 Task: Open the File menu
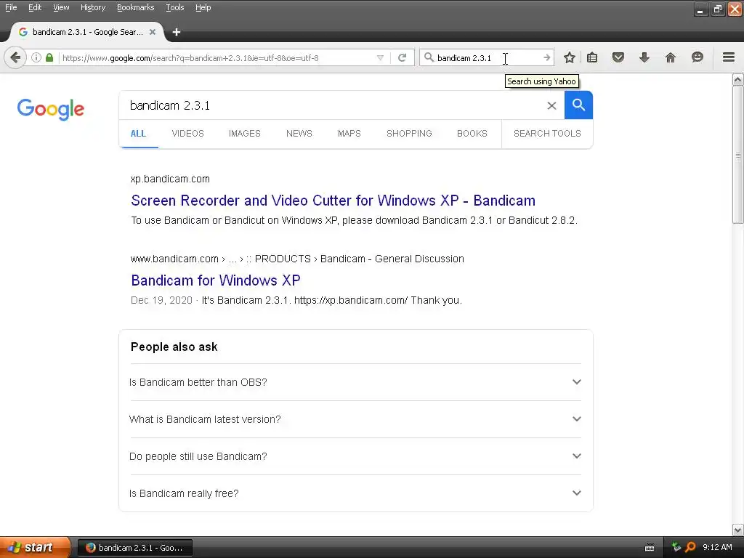11,7
